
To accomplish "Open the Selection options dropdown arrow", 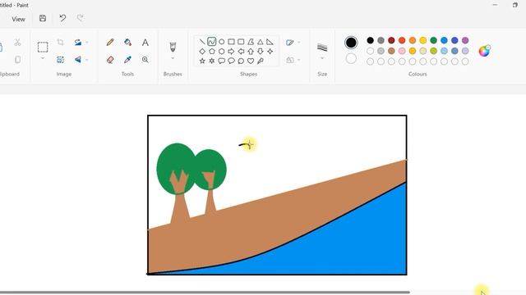I will (43, 58).
